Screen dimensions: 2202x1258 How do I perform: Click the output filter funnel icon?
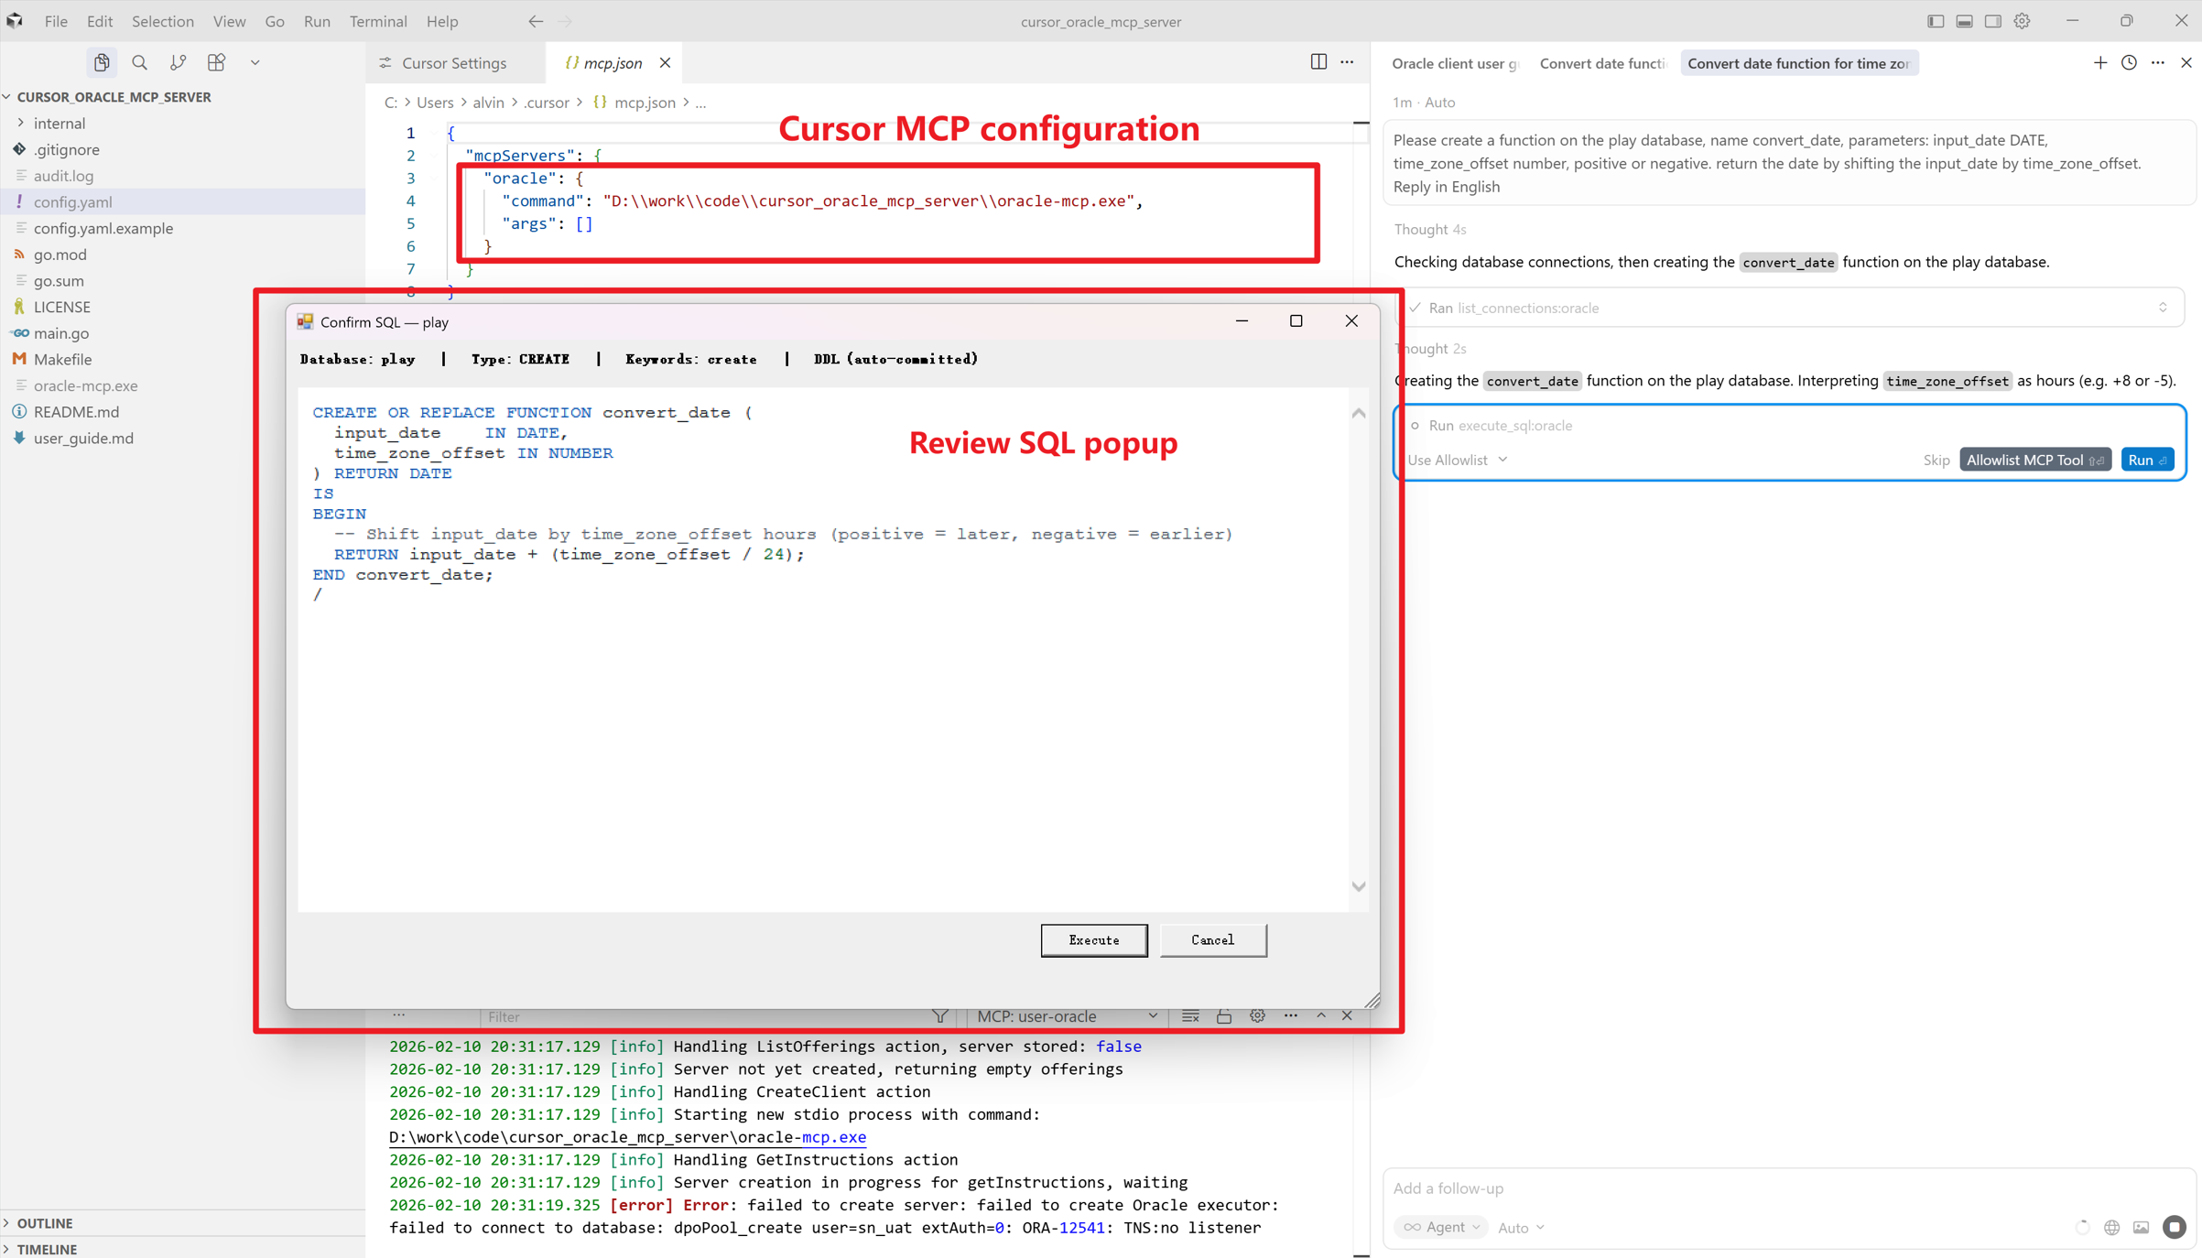[x=939, y=1015]
